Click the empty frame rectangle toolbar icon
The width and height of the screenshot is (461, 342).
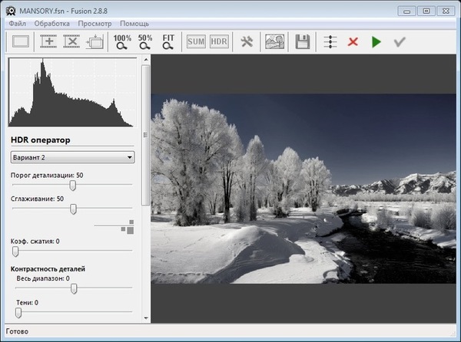click(21, 42)
